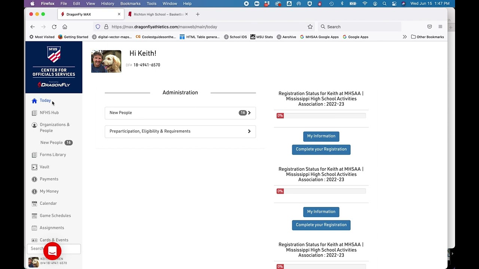The image size is (479, 269).
Task: Click the Calendar sidebar icon
Action: (34, 204)
